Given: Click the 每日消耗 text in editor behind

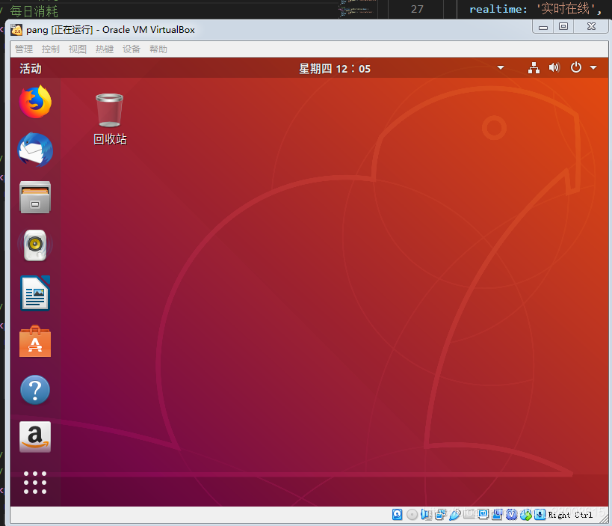Looking at the screenshot, I should coord(34,11).
